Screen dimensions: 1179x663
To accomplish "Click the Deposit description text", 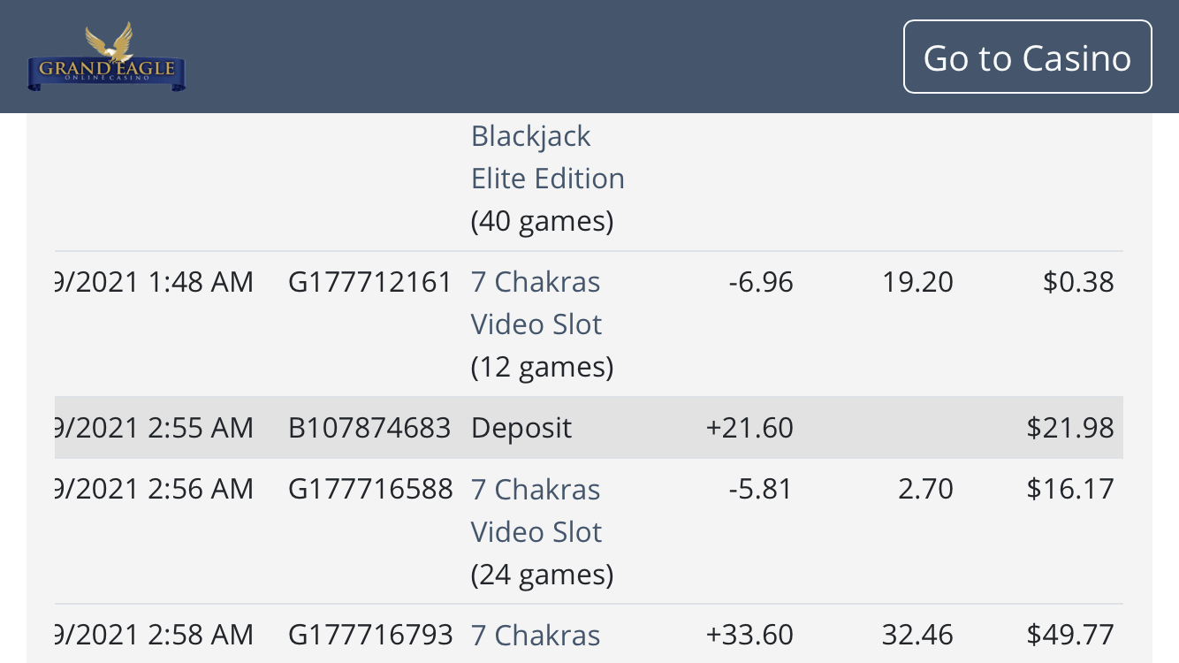I will coord(521,428).
